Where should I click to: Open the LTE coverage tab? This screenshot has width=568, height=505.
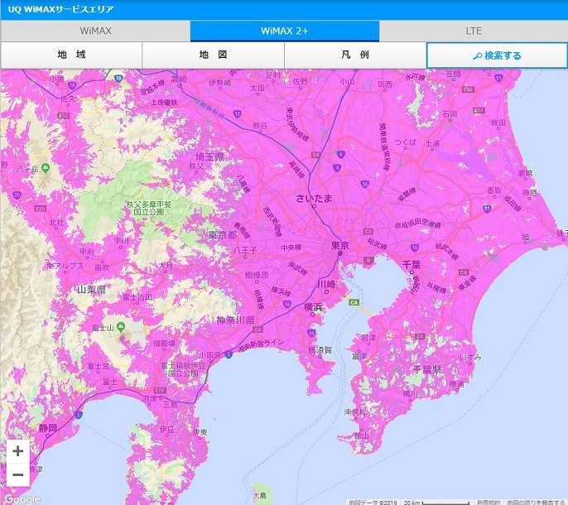(x=474, y=31)
